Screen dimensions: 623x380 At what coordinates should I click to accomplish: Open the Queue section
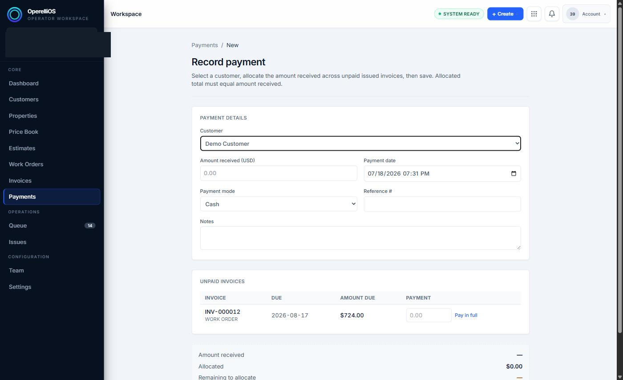tap(52, 226)
